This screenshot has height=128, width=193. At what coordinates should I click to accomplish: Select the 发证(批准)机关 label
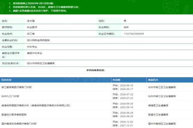(11, 63)
